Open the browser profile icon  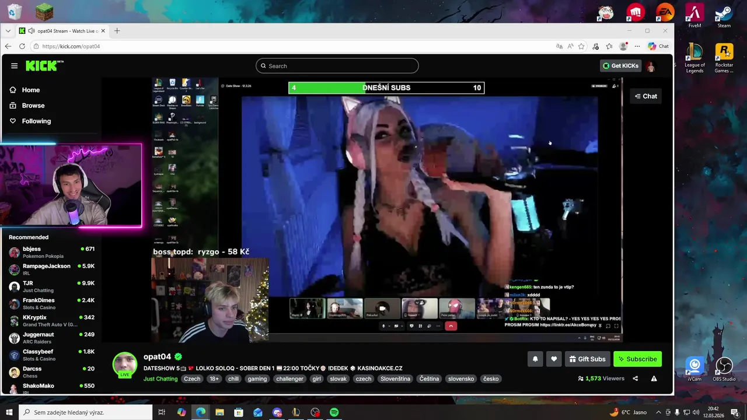(623, 46)
